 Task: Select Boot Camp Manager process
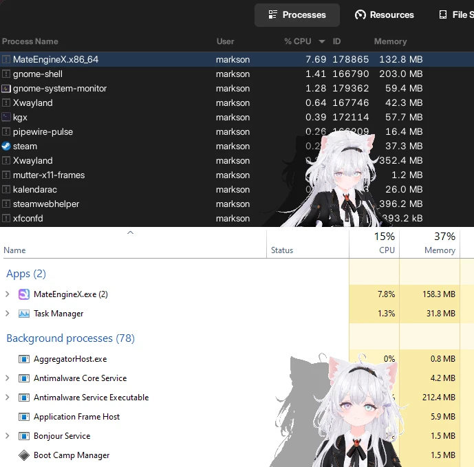tap(237, 455)
